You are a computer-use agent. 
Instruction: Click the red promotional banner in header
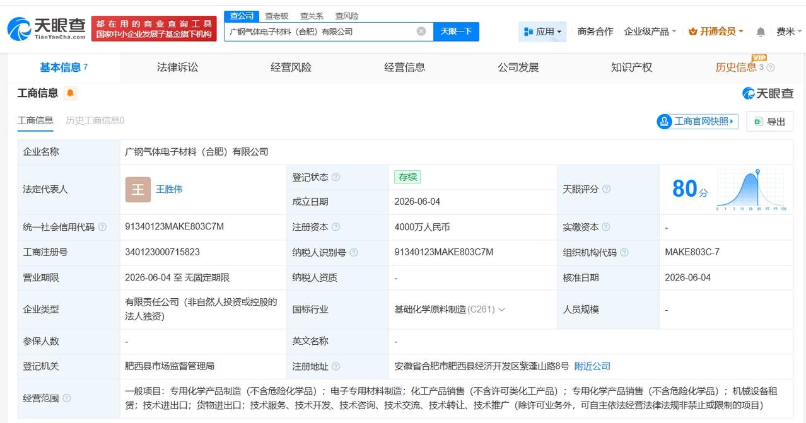(x=154, y=28)
